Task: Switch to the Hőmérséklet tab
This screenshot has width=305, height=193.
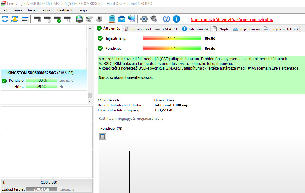Action: (x=138, y=29)
